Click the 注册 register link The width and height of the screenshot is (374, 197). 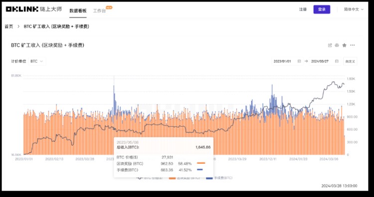[303, 9]
